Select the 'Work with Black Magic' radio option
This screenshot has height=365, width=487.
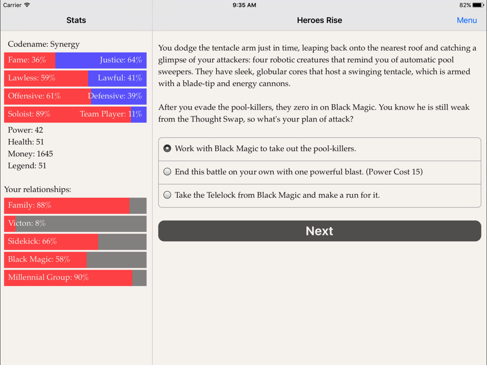(x=319, y=149)
